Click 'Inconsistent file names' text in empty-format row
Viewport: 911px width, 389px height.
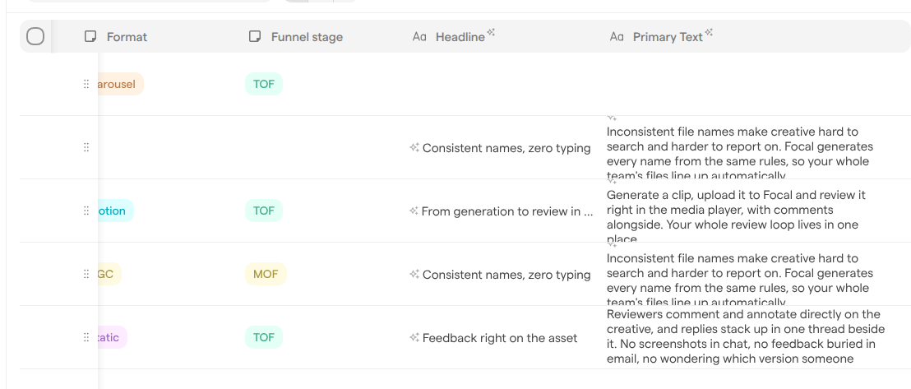click(x=740, y=152)
